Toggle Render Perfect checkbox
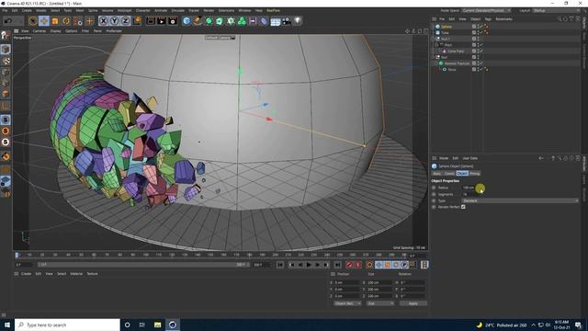The width and height of the screenshot is (588, 331). (x=463, y=207)
